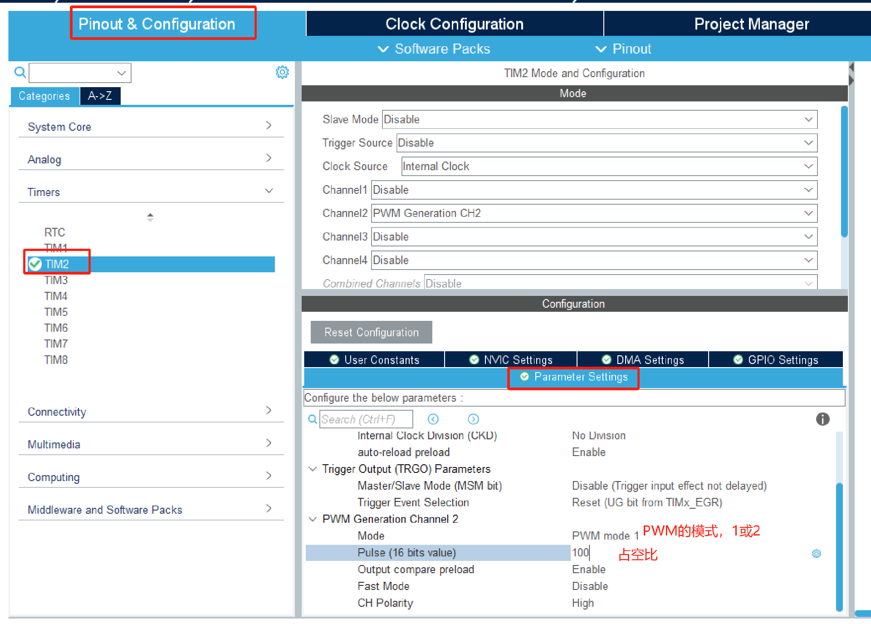This screenshot has width=871, height=624.
Task: Collapse the Timers category
Action: [x=269, y=191]
